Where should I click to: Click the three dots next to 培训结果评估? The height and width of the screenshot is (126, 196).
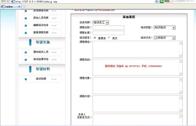[x=54, y=60]
